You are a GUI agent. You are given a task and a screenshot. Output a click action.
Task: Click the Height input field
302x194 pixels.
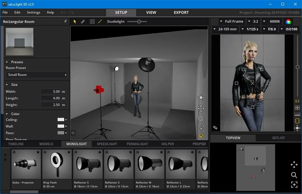(51, 105)
